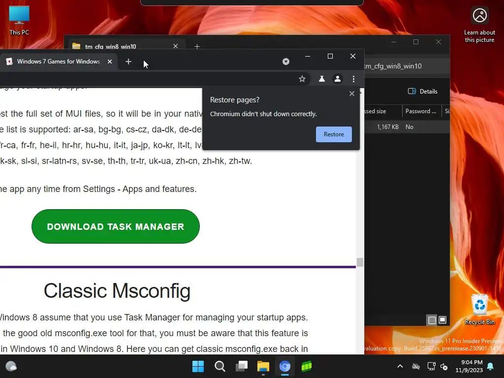
Task: Open the tab search dropdown arrow
Action: [x=286, y=62]
